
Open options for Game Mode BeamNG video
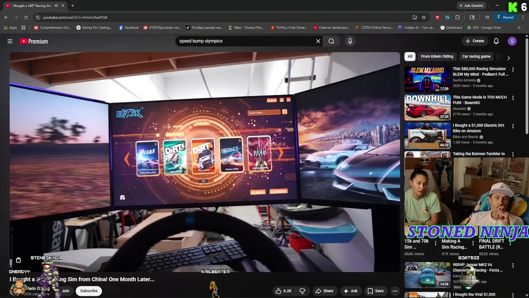pos(513,98)
